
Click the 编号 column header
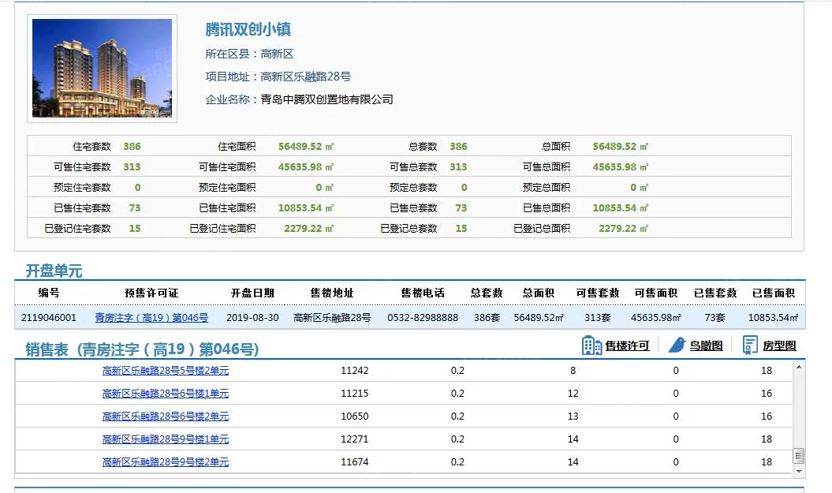[x=49, y=293]
